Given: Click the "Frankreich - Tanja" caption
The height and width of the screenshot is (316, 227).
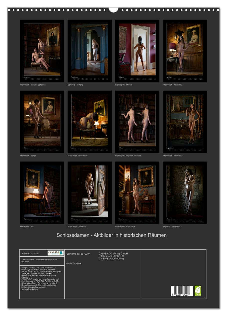Looking at the screenshot, I should click(28, 156).
